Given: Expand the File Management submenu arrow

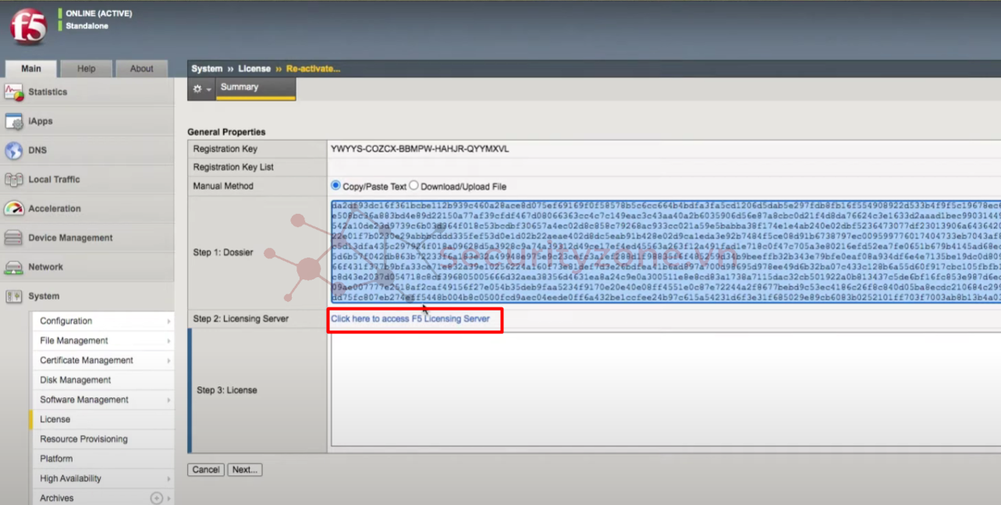Looking at the screenshot, I should pos(169,341).
